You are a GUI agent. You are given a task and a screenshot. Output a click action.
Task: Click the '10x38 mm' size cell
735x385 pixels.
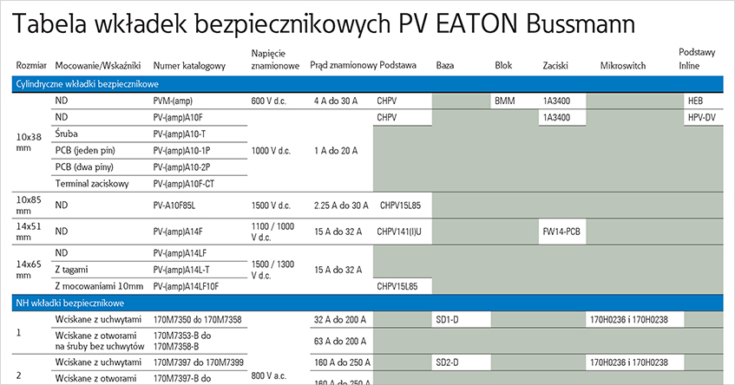(29, 142)
